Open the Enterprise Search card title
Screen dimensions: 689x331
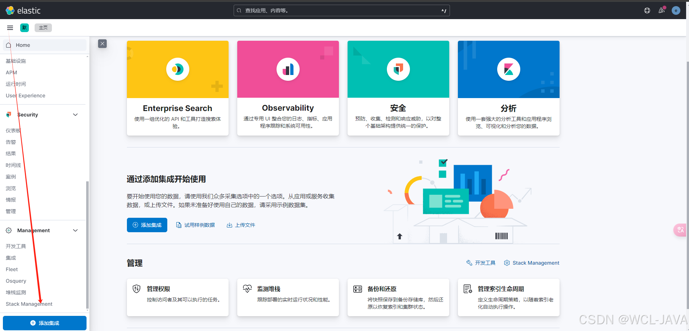[x=177, y=108]
